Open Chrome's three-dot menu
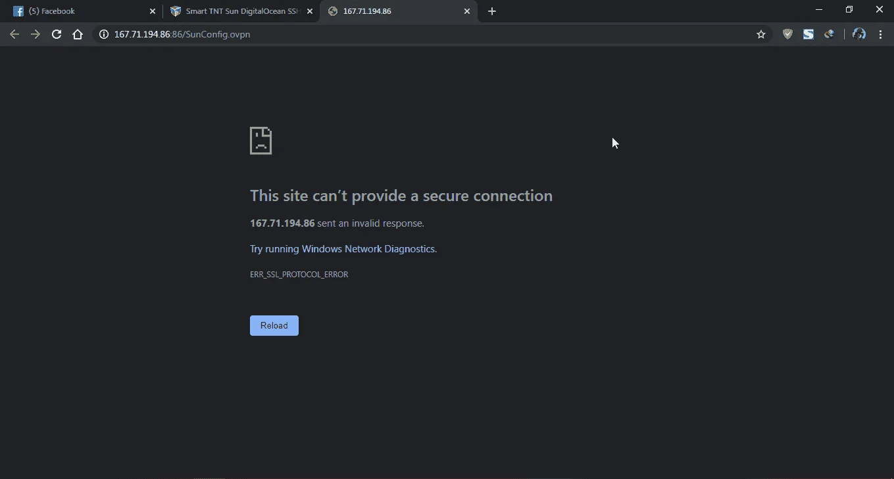894x479 pixels. 880,34
